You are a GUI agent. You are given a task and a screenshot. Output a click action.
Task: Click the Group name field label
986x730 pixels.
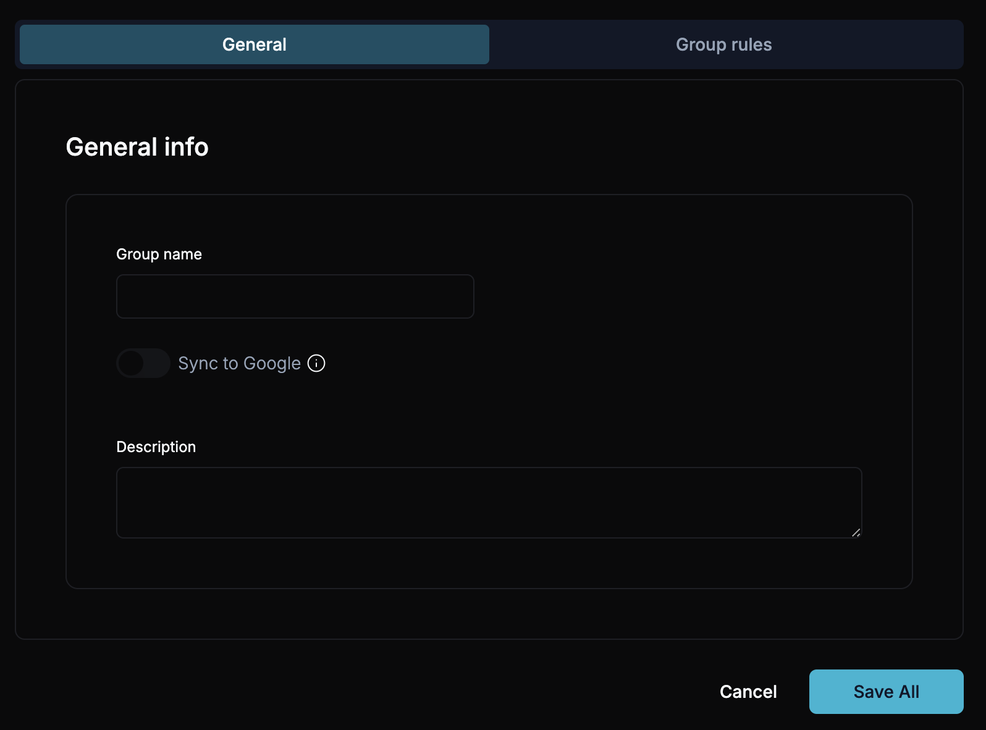pyautogui.click(x=159, y=254)
